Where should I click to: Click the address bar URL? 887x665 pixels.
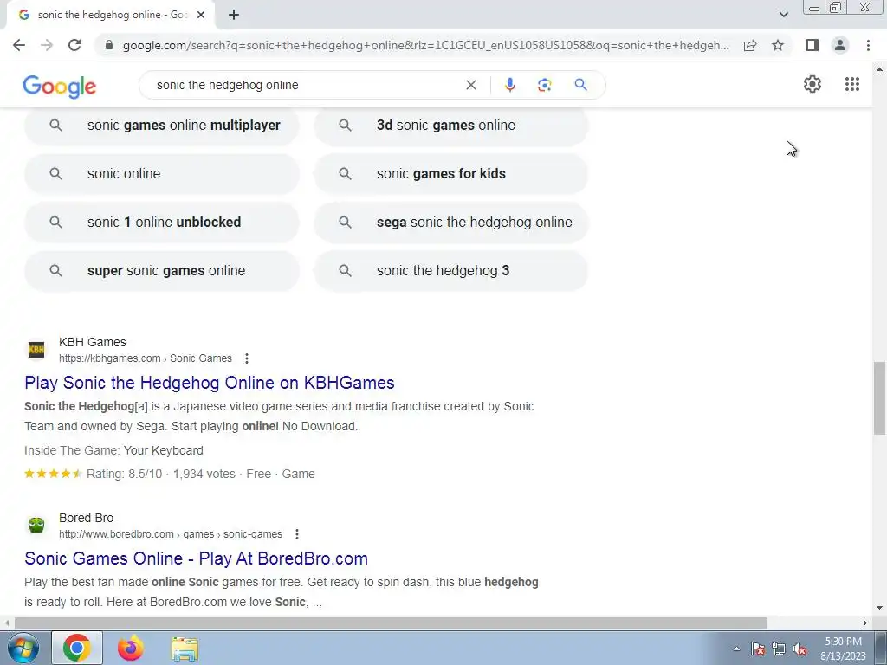[x=425, y=45]
